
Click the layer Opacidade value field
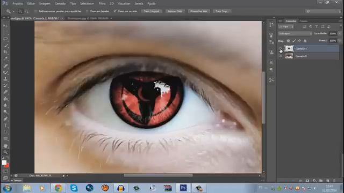pyautogui.click(x=333, y=33)
